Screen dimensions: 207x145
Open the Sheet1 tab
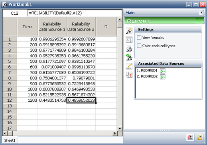coord(10,140)
